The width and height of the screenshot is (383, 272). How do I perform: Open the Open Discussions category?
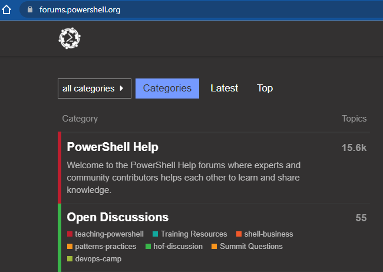click(118, 217)
